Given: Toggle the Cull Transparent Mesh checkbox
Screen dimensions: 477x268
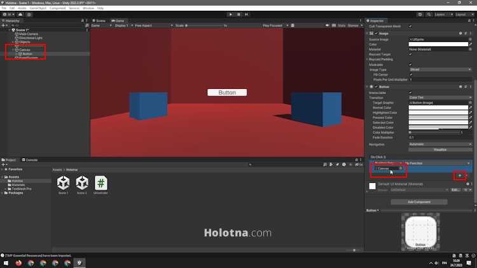Looking at the screenshot, I should [410, 27].
